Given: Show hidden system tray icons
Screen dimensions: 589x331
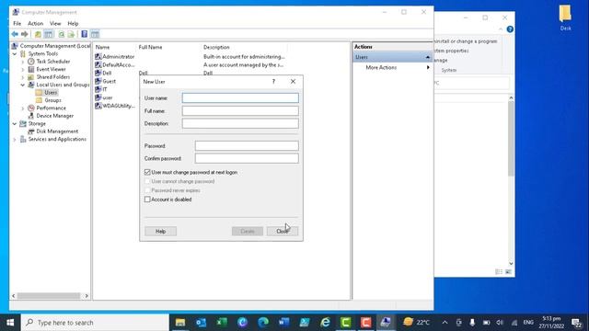Looking at the screenshot, I should coord(445,323).
